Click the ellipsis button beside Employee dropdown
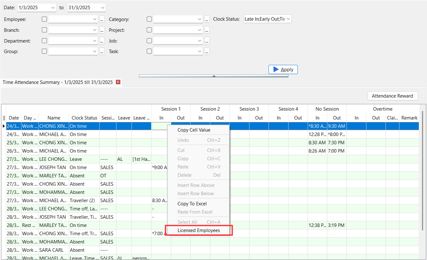This screenshot has width=427, height=260. pos(102,19)
